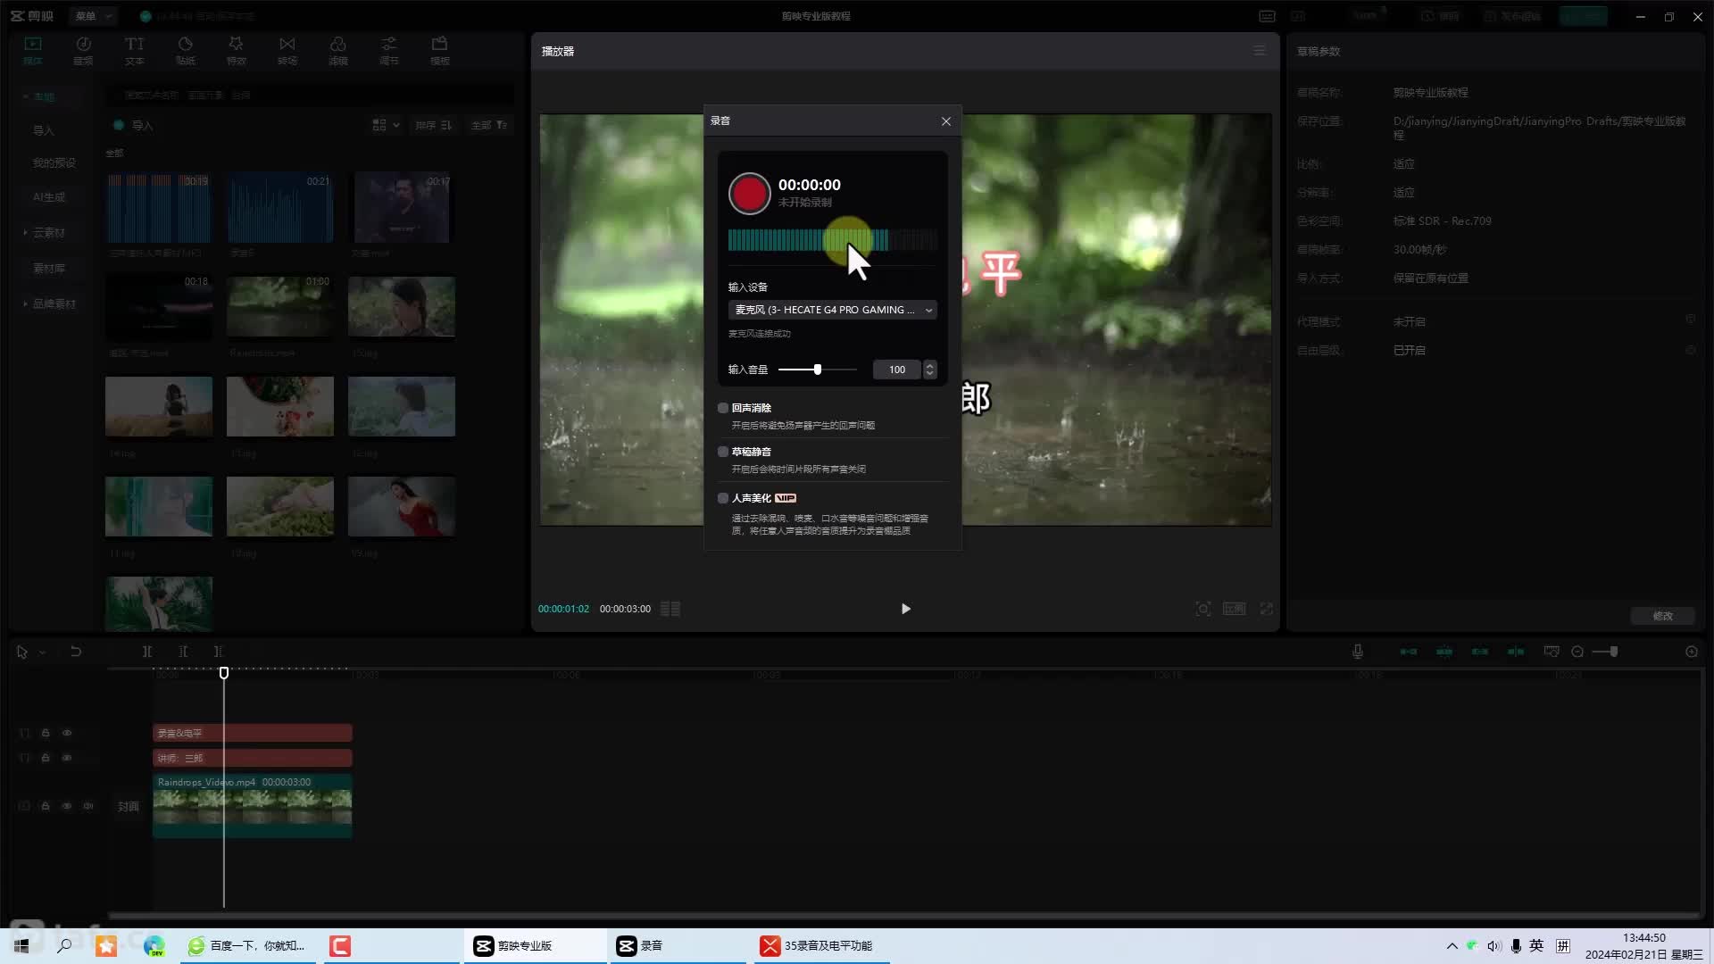Click the delete-right trim icon in the timeline toolbar

pos(218,652)
